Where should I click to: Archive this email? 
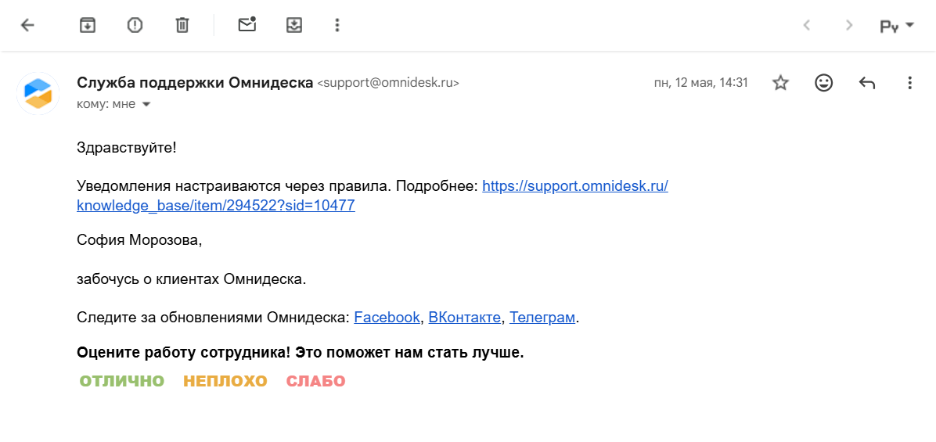[x=88, y=25]
